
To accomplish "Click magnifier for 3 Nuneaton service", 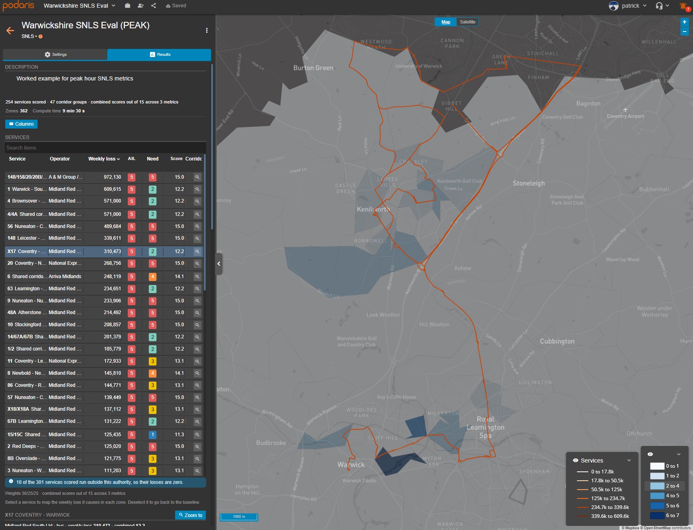I will coord(197,471).
